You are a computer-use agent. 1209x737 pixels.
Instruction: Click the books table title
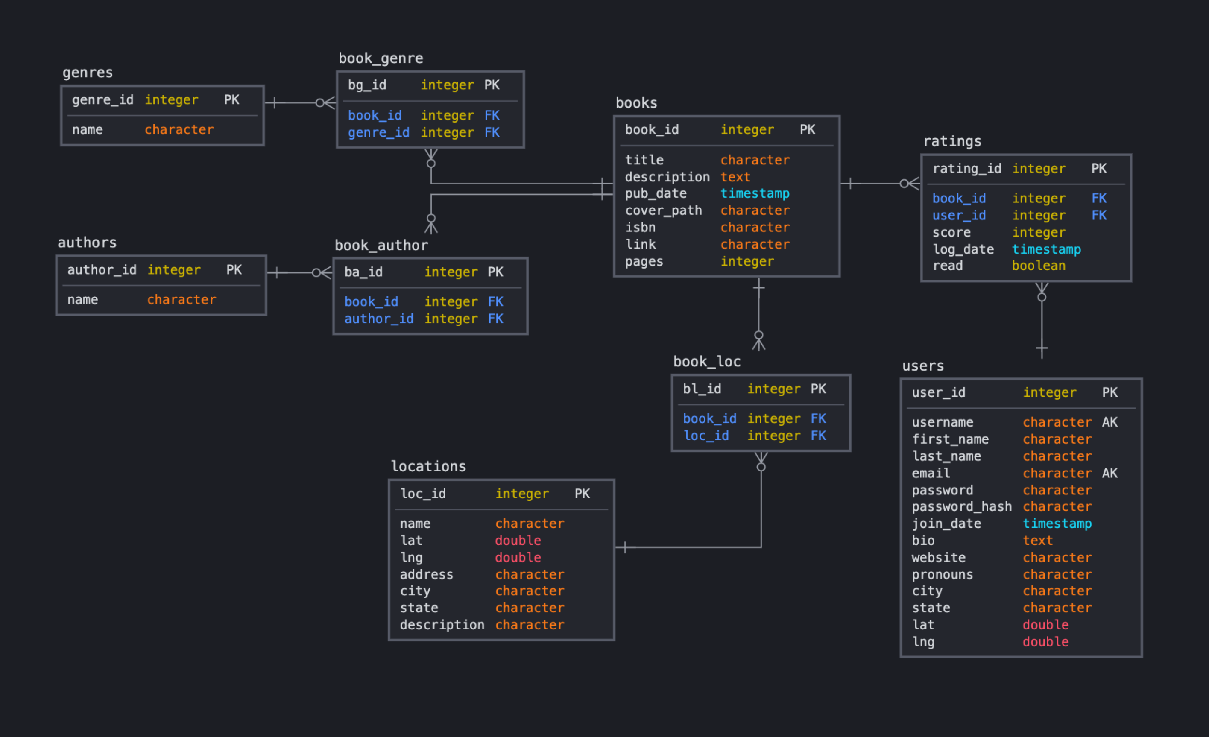tap(636, 103)
